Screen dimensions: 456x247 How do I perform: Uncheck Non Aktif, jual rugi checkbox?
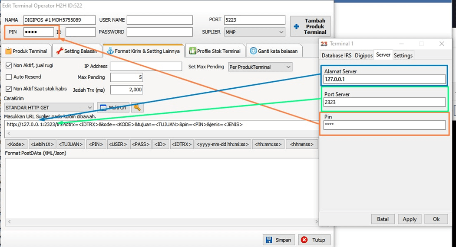click(9, 66)
